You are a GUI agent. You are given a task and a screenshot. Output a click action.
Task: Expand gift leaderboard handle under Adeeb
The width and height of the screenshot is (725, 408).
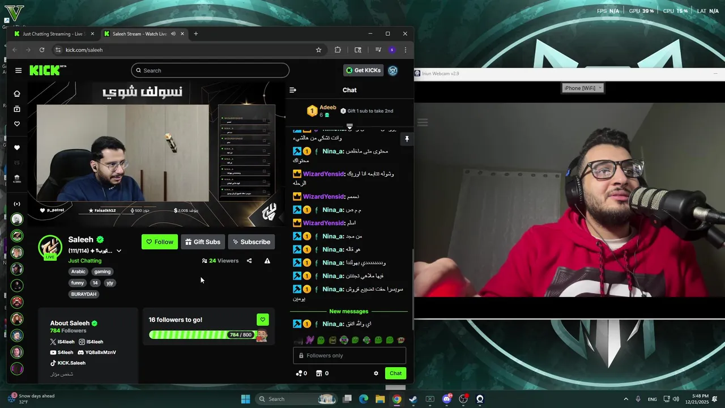349,126
